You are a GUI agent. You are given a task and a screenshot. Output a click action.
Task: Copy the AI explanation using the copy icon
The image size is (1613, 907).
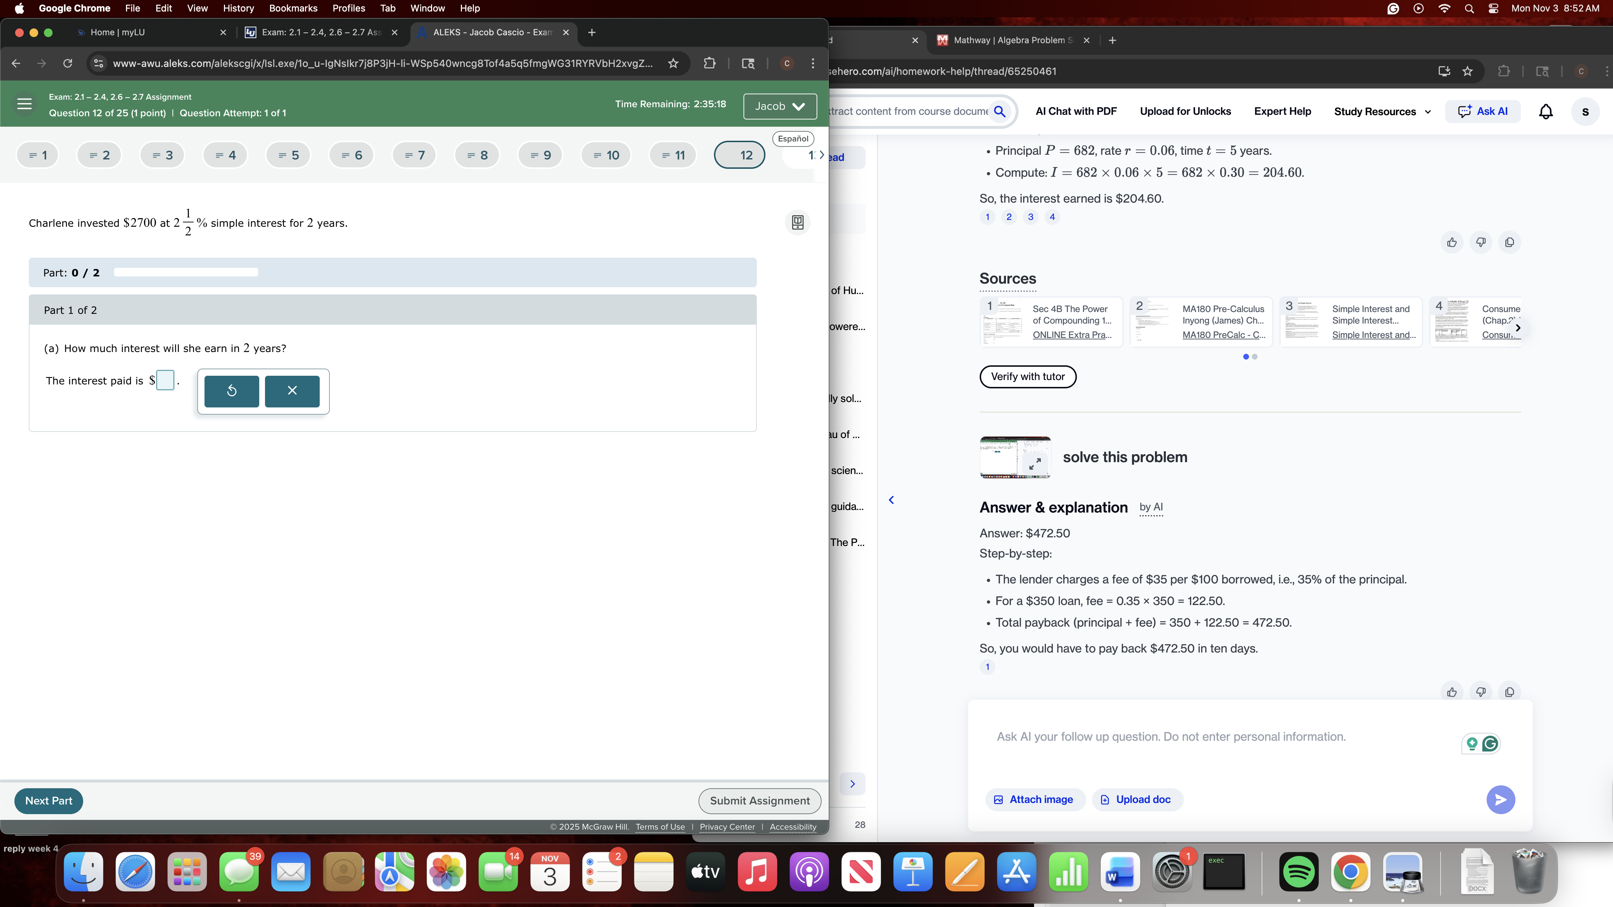pos(1510,691)
